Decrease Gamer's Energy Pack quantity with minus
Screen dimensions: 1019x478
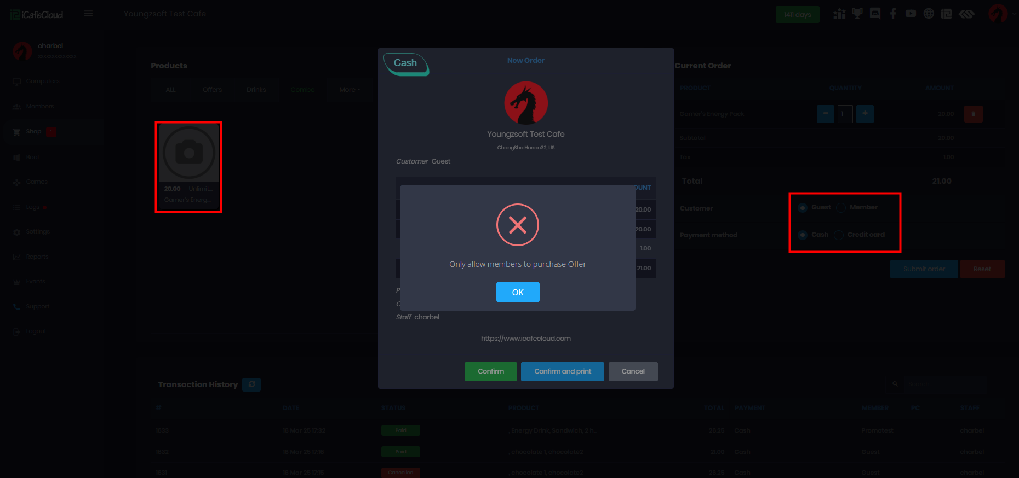pyautogui.click(x=826, y=114)
